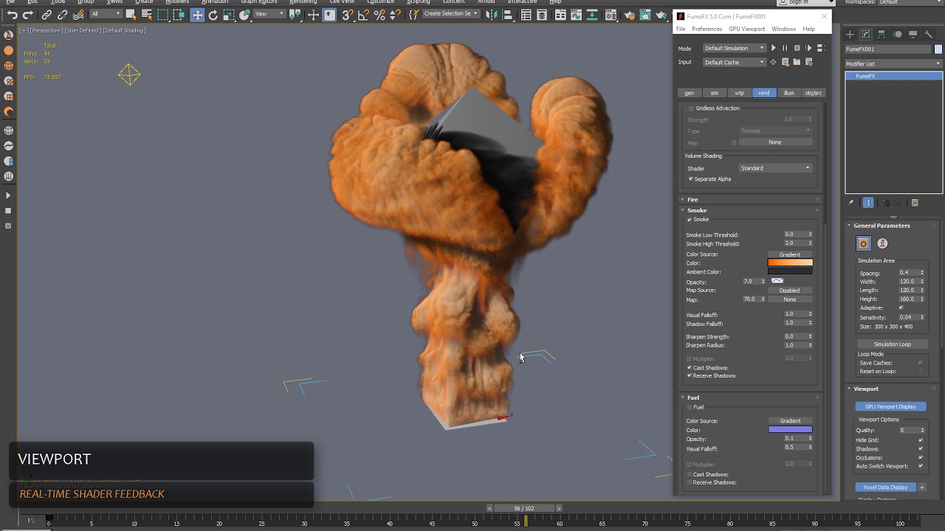This screenshot has height=531, width=945.
Task: Toggle the Smoke checkbox
Action: [x=690, y=220]
